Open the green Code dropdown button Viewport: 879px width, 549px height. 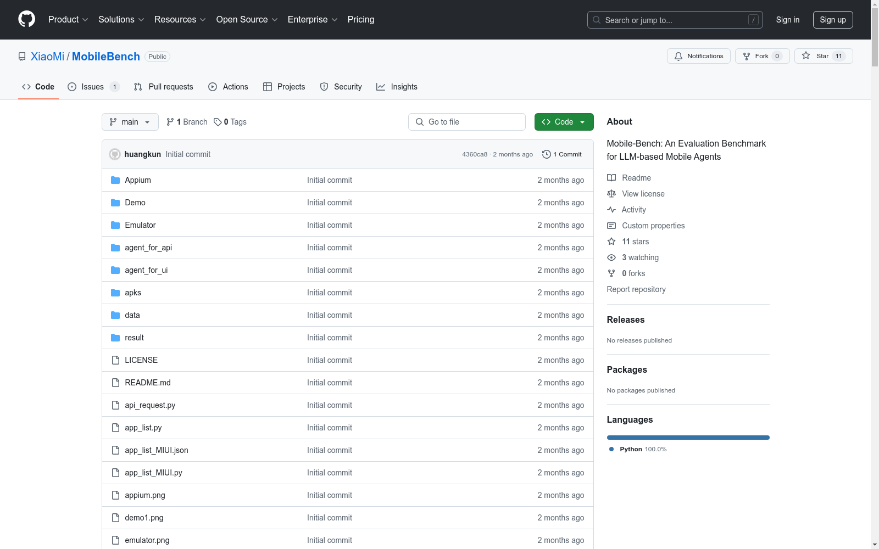pos(564,122)
